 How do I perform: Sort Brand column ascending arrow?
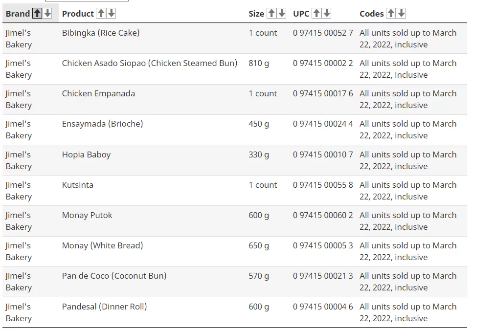click(x=37, y=13)
